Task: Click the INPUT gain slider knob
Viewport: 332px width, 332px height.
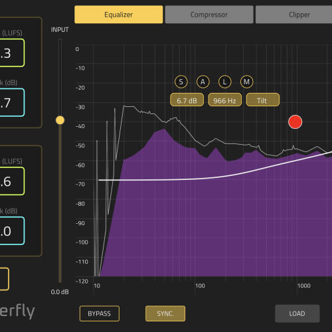Action: pyautogui.click(x=60, y=120)
